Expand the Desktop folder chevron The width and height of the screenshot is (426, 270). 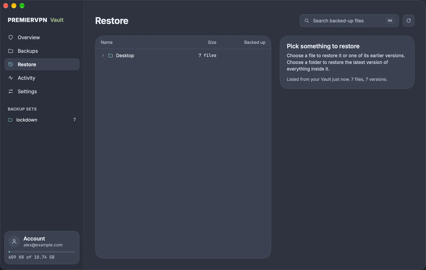pos(103,55)
